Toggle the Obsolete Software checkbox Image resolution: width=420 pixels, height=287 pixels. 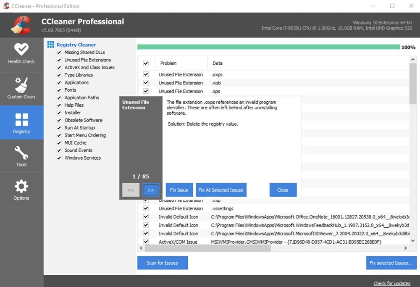click(x=59, y=120)
